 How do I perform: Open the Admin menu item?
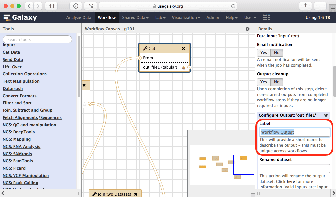(x=213, y=18)
